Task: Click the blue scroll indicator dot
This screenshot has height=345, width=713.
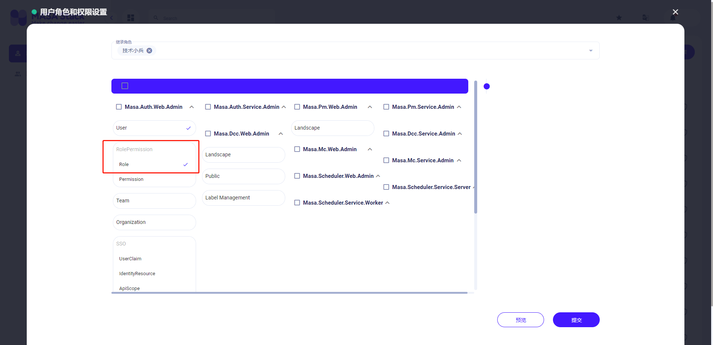Action: click(486, 86)
